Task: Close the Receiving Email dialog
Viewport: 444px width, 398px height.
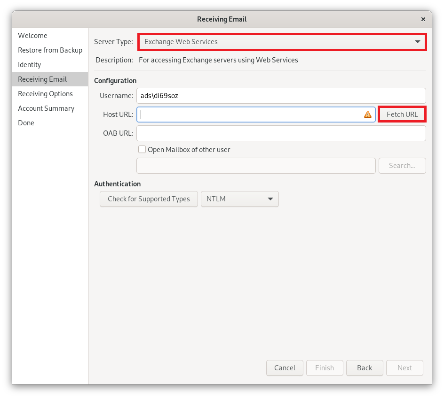Action: pyautogui.click(x=423, y=19)
